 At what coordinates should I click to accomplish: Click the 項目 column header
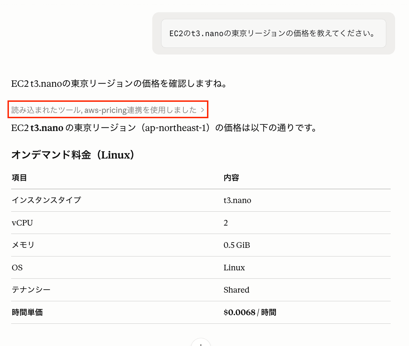tap(19, 178)
